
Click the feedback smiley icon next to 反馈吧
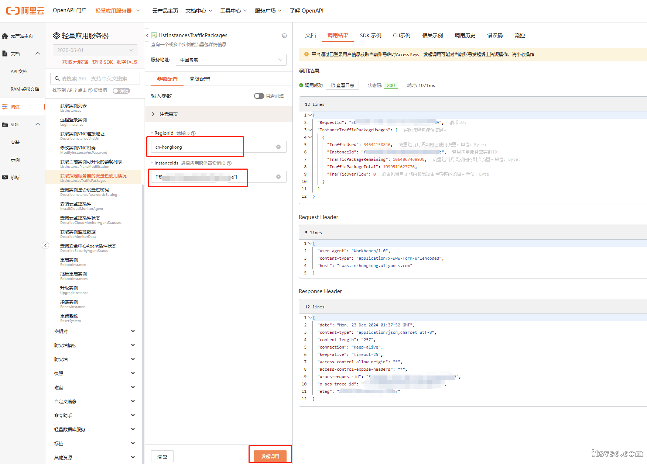pyautogui.click(x=90, y=90)
